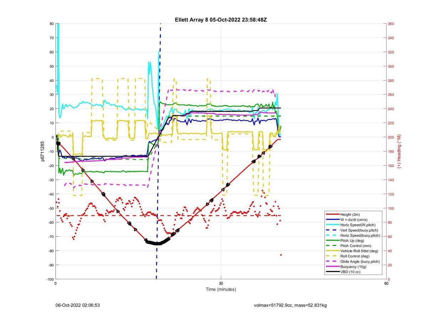The height and width of the screenshot is (314, 427).
Task: Select the red '280' heading tick label
Action: pos(391,81)
